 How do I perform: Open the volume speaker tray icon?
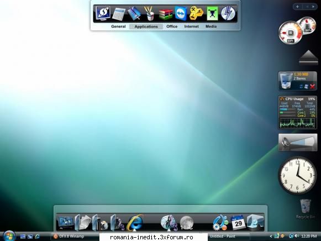297,236
